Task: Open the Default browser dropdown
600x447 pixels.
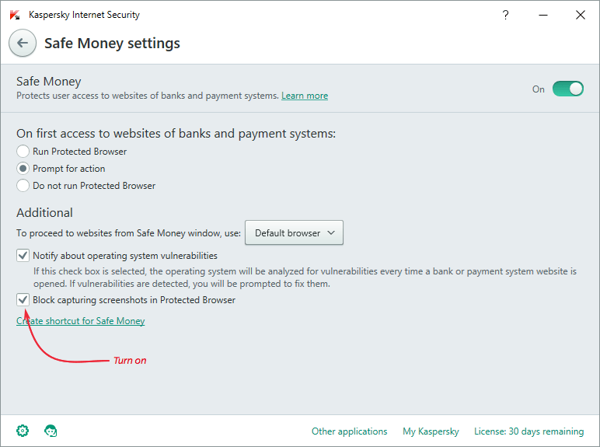Action: [x=294, y=232]
